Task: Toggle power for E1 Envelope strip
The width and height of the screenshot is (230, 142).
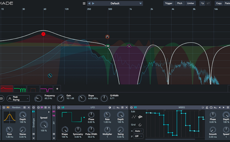Action: (x=33, y=108)
